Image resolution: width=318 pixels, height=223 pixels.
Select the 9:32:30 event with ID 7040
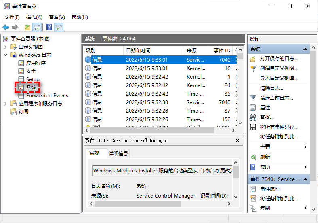(x=160, y=102)
